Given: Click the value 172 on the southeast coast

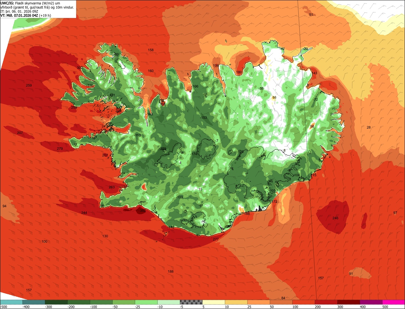Looking at the screenshot, I should (274, 202).
